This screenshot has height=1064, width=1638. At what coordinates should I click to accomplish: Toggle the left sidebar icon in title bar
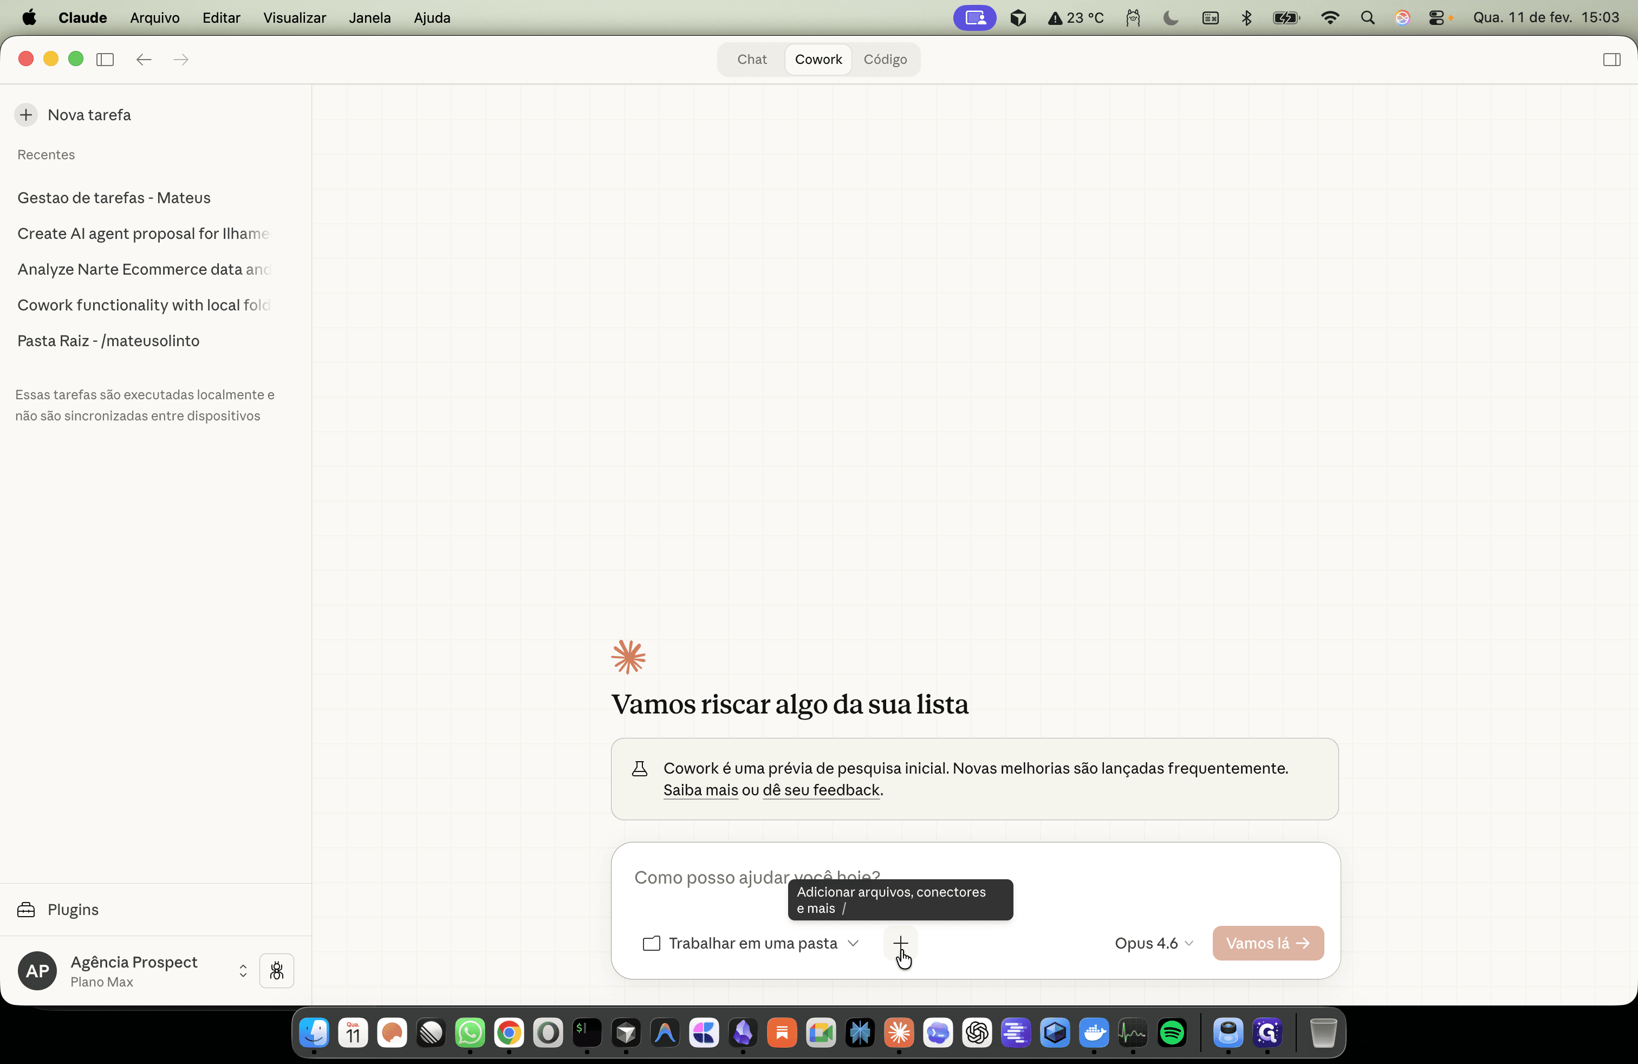coord(105,59)
